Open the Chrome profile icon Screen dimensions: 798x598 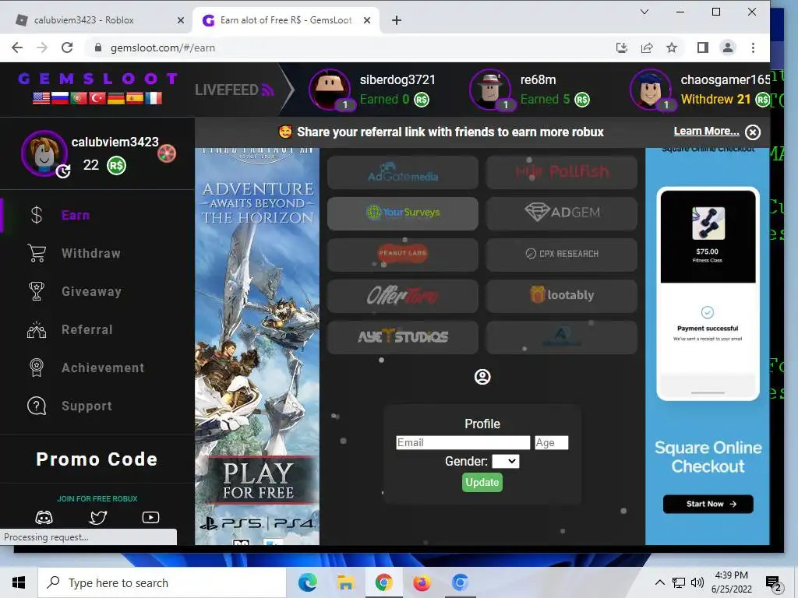728,47
